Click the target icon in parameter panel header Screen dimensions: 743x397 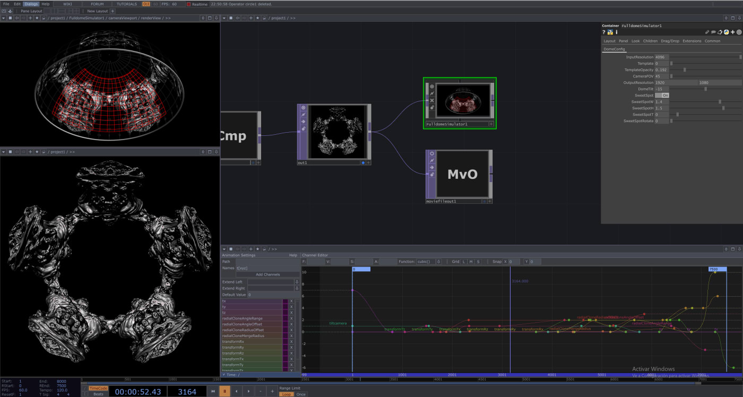[739, 32]
